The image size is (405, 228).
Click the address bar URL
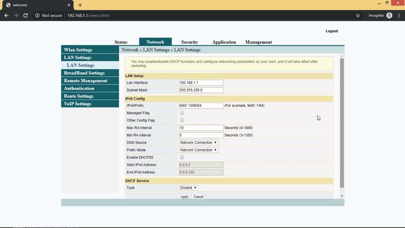88,15
